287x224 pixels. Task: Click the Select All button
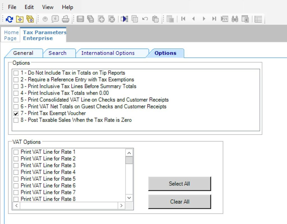[x=179, y=184]
